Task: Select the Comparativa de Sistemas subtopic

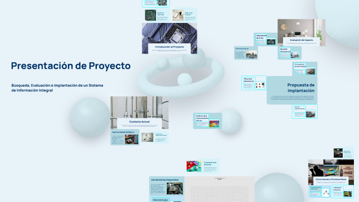Action: 202,166
